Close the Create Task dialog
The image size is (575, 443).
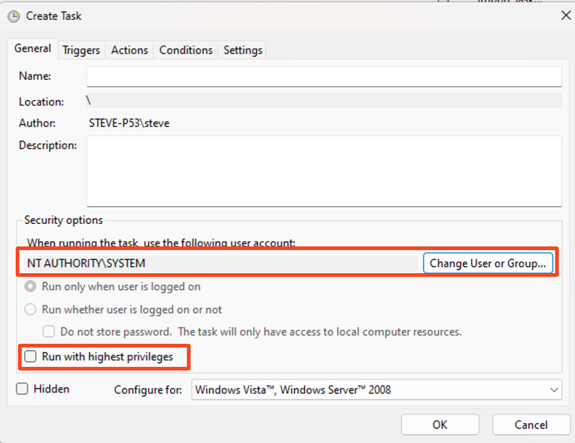(x=566, y=16)
